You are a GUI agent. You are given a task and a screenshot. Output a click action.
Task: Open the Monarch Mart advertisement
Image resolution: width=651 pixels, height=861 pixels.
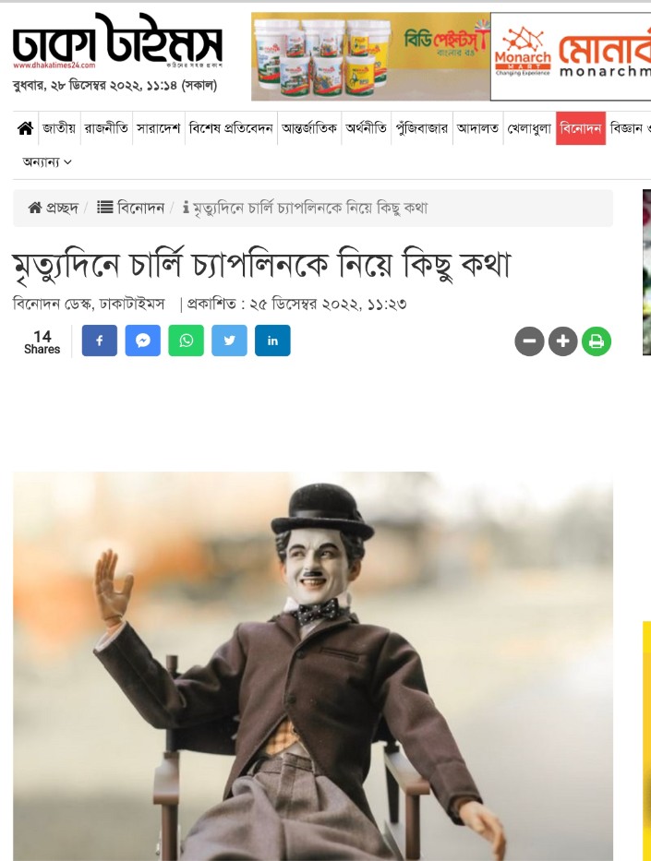click(x=571, y=56)
